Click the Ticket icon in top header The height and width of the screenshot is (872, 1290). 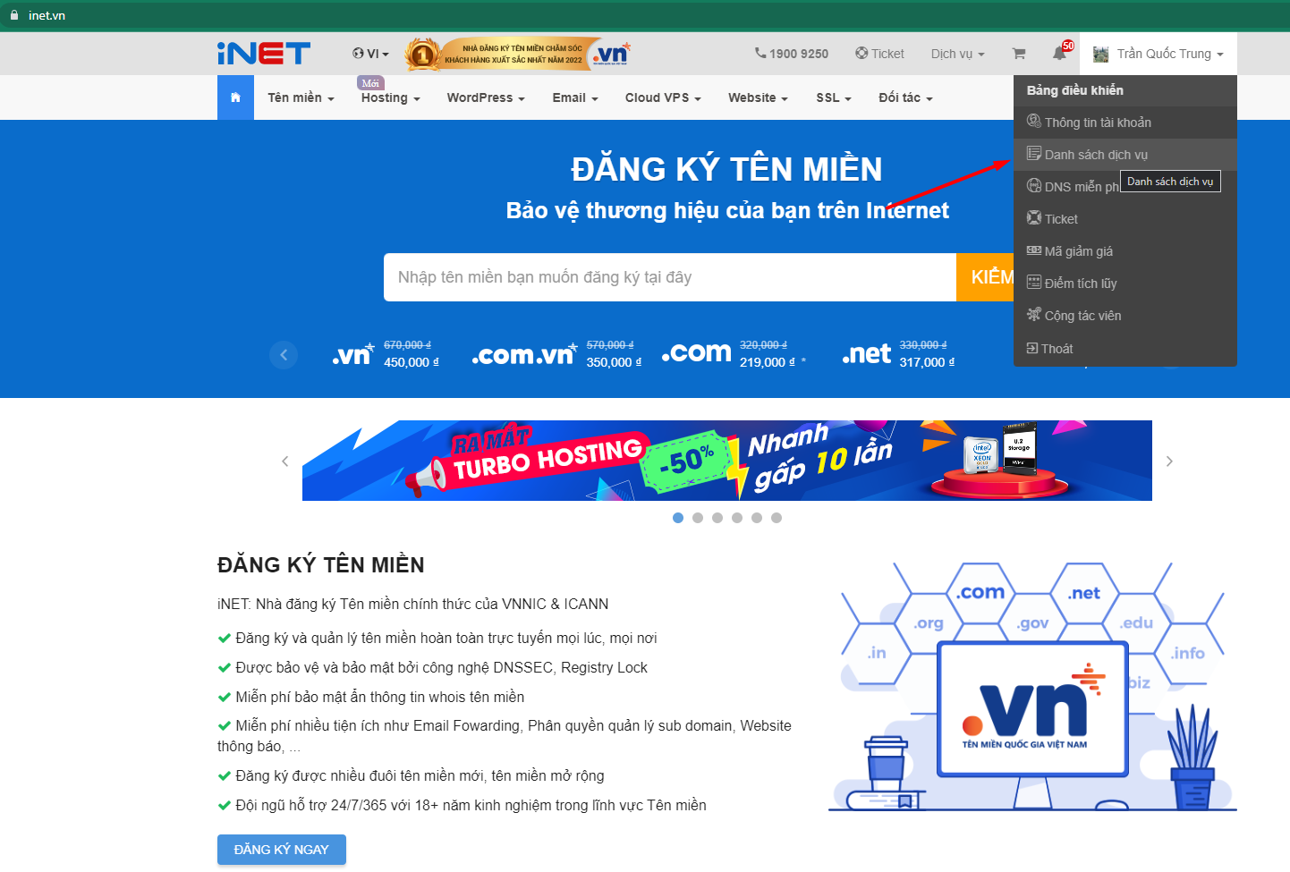coord(861,54)
